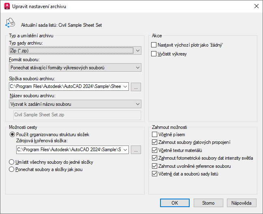Screen dimensions: 263x214
Task: Uncheck Včetně textur materiálů
Action: 154,150
